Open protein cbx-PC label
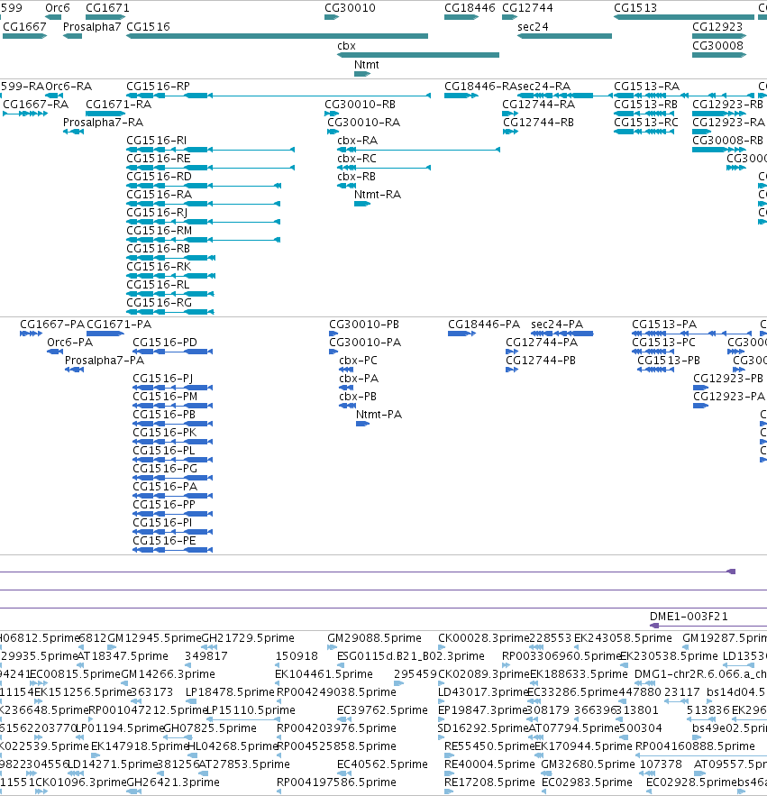Screen dimensions: 767x796 coord(359,361)
